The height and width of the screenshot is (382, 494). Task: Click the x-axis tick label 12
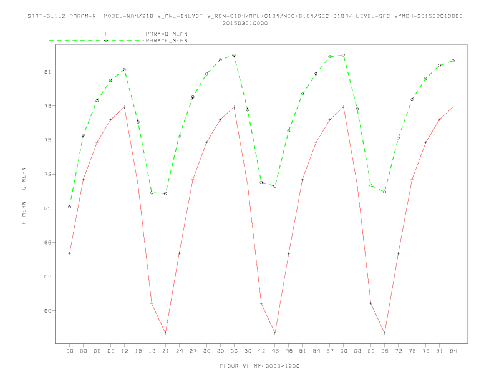click(x=125, y=351)
